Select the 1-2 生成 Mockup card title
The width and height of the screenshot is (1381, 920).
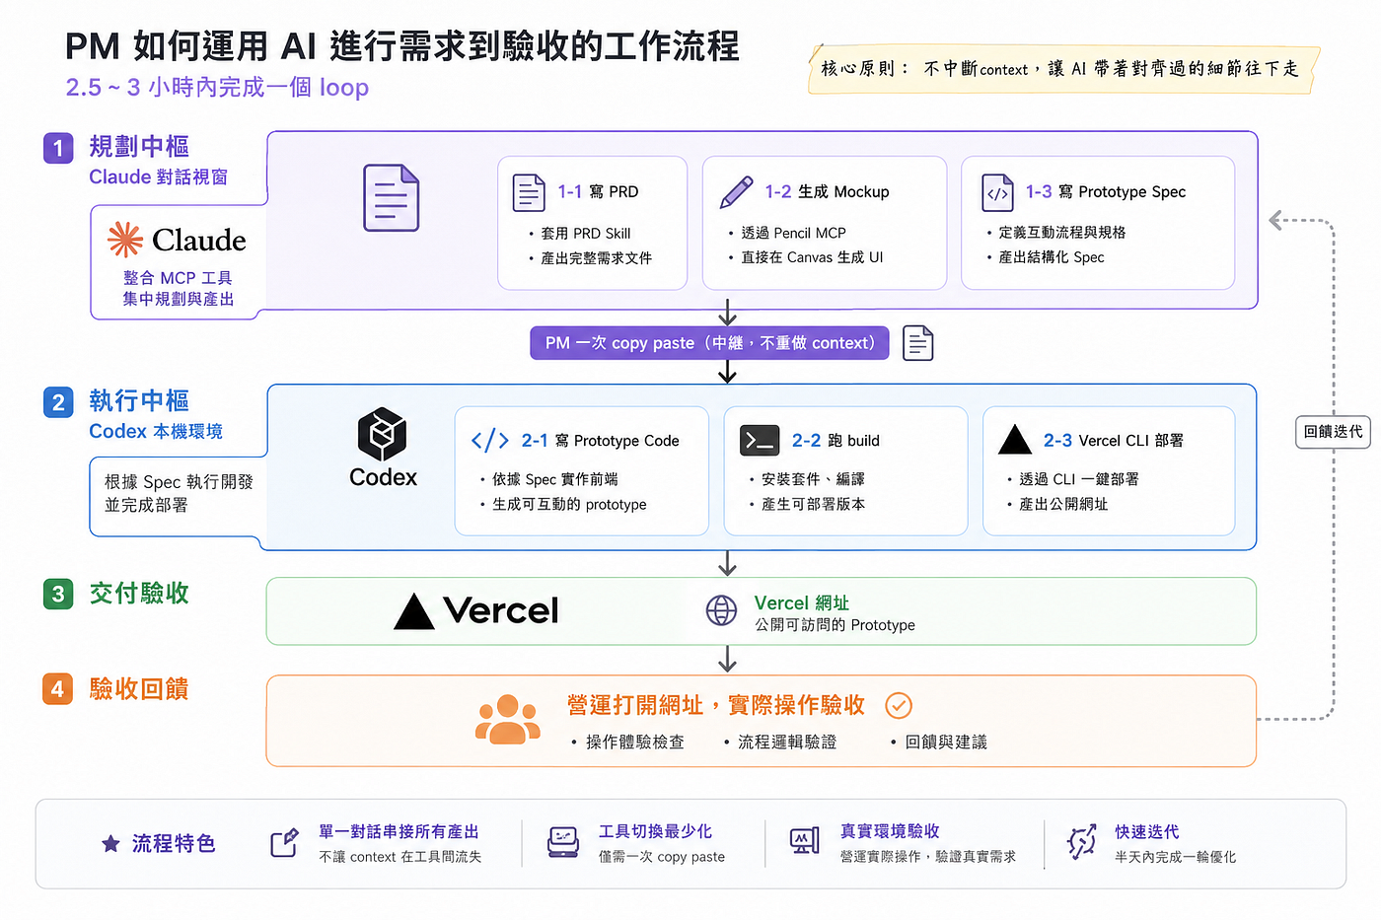click(827, 192)
